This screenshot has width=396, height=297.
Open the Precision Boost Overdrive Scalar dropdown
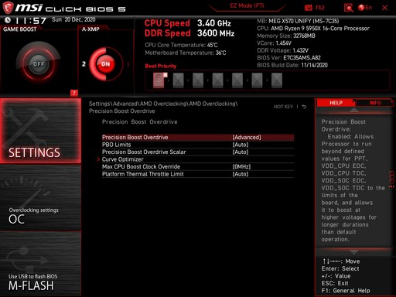pyautogui.click(x=198, y=152)
